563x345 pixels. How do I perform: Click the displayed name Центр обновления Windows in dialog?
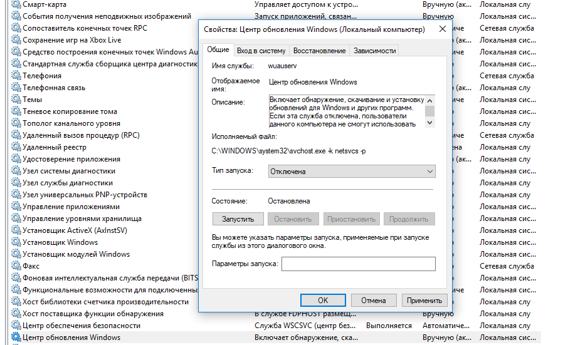pyautogui.click(x=313, y=82)
